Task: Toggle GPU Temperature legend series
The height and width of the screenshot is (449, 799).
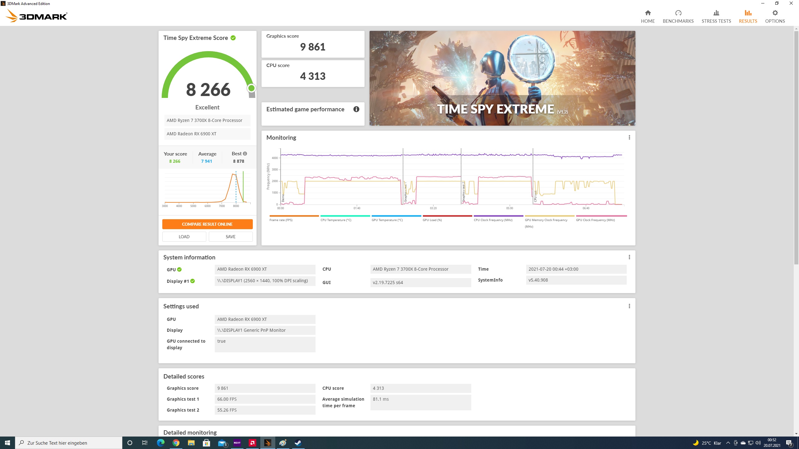Action: coord(387,220)
